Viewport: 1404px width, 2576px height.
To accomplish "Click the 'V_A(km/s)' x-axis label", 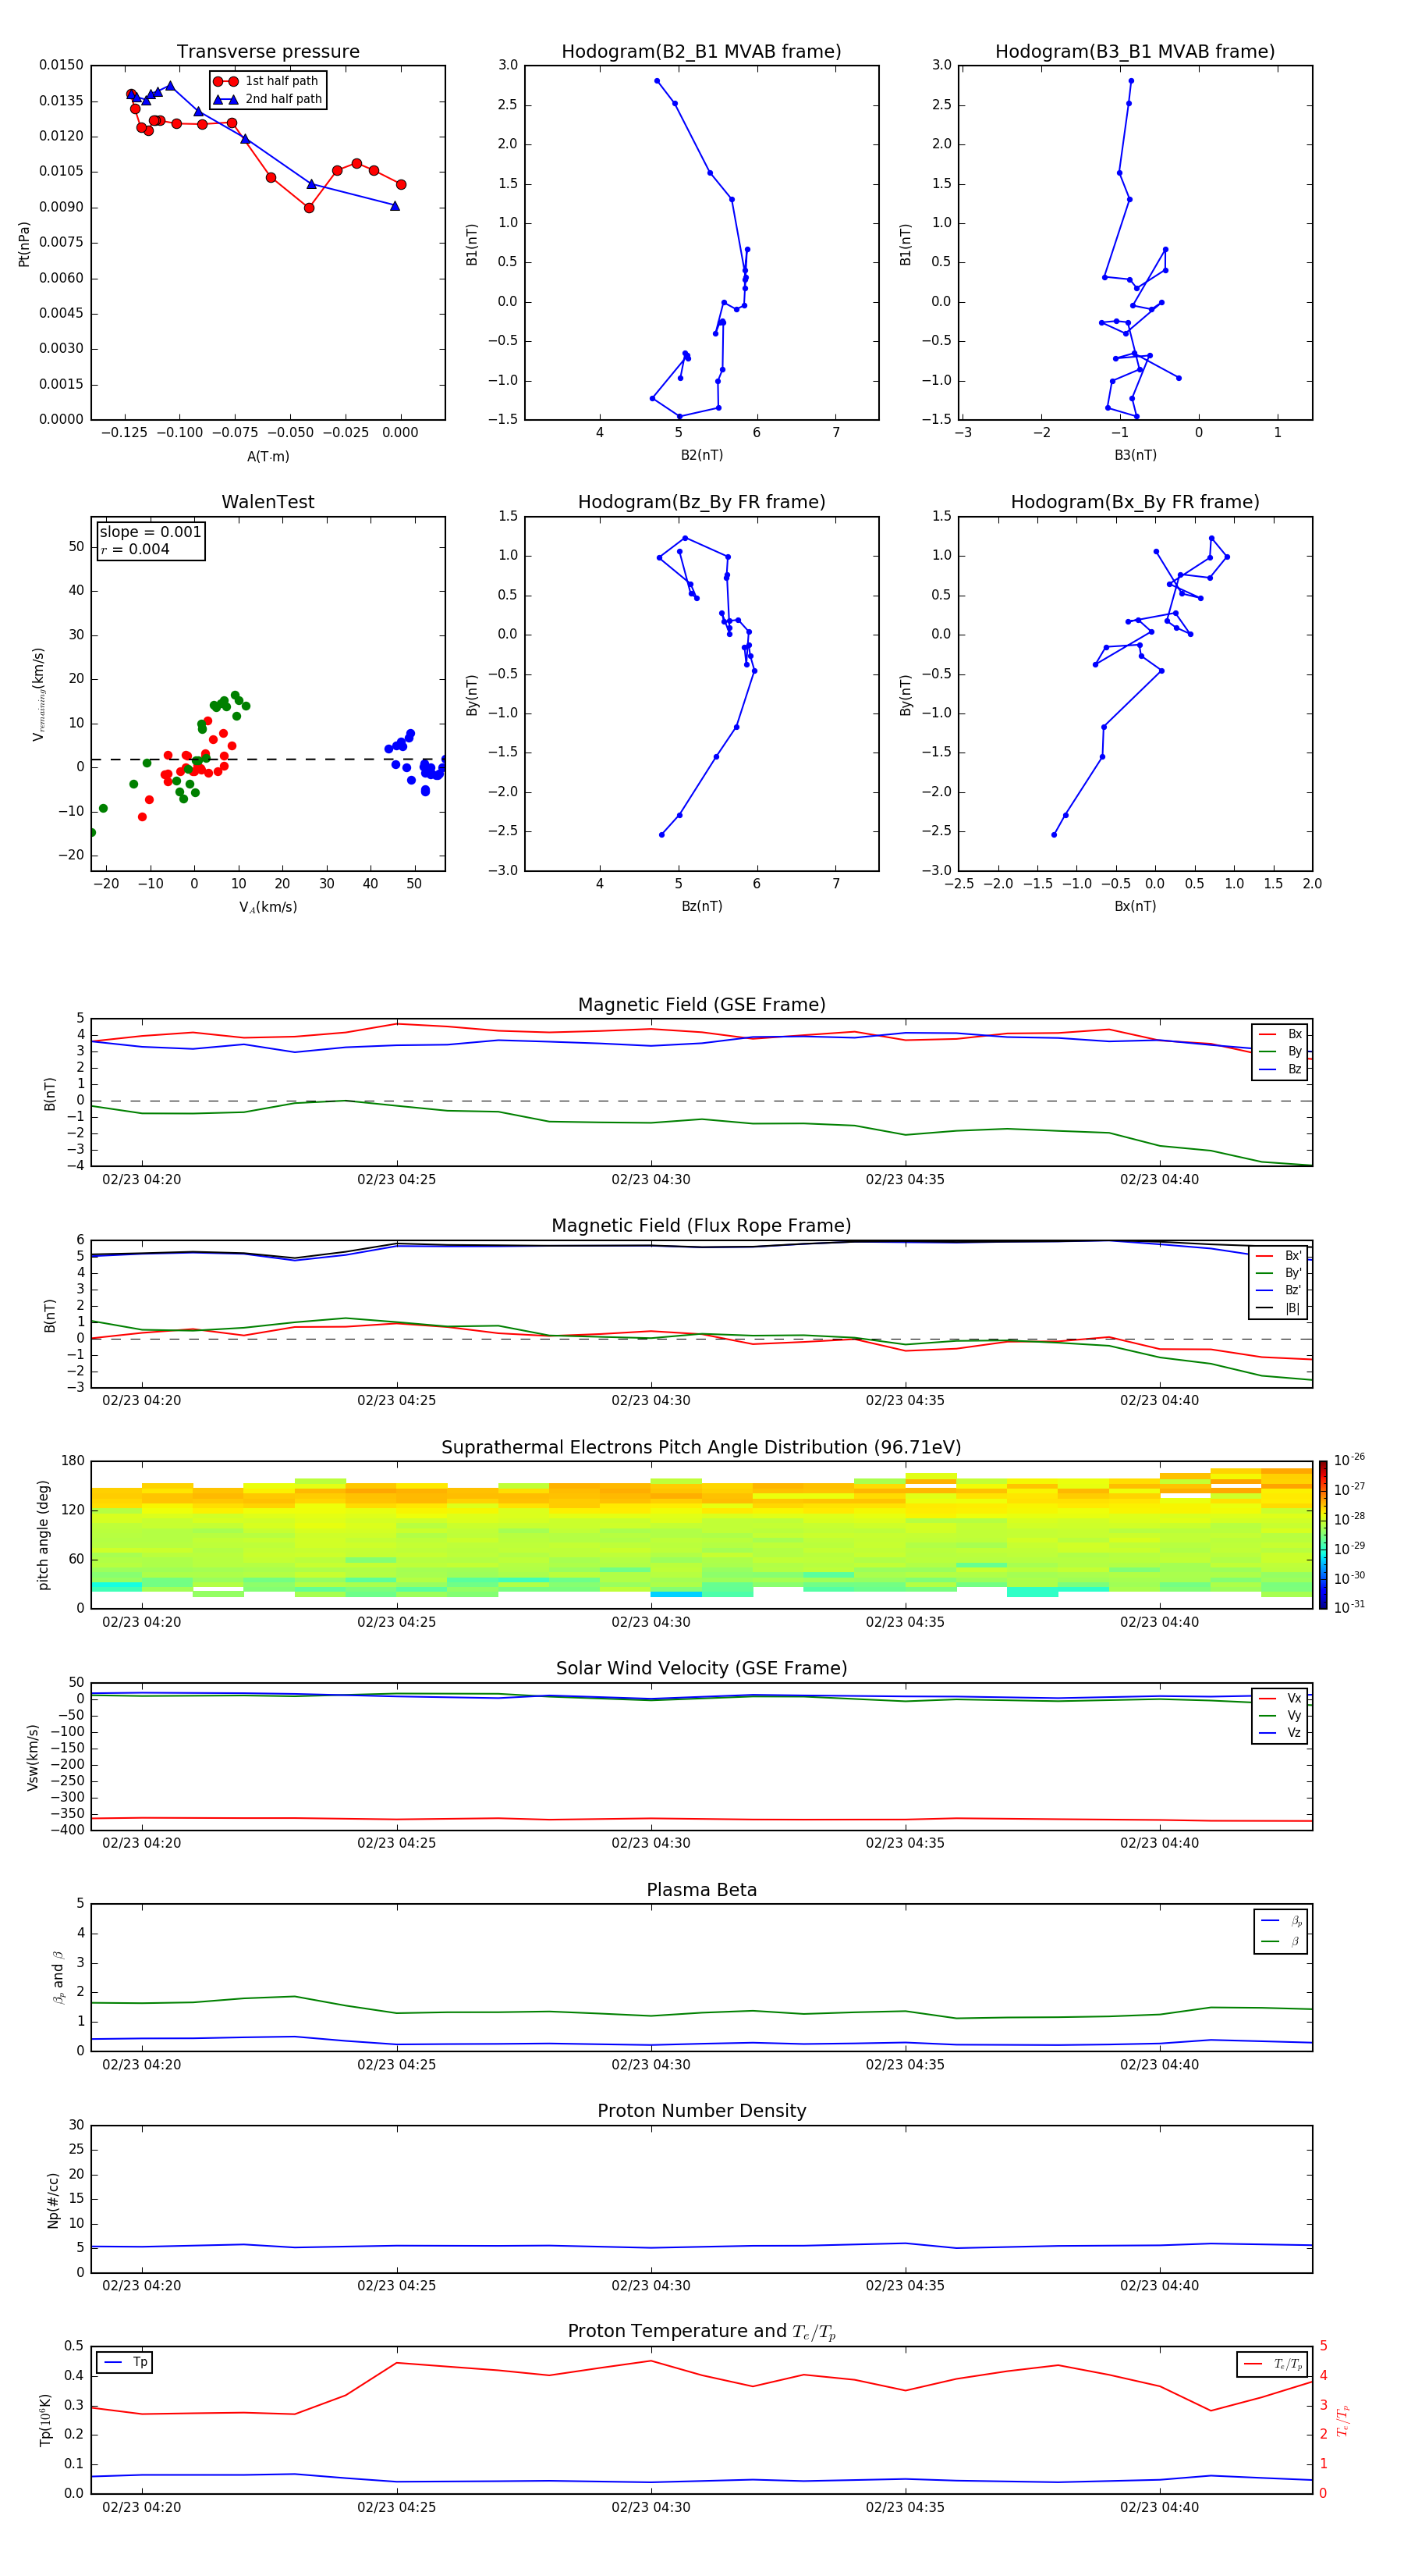I will pos(268,907).
